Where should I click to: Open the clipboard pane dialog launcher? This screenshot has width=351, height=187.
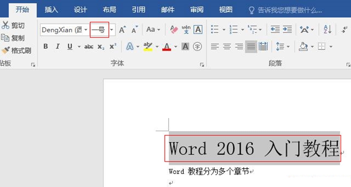coord(33,65)
